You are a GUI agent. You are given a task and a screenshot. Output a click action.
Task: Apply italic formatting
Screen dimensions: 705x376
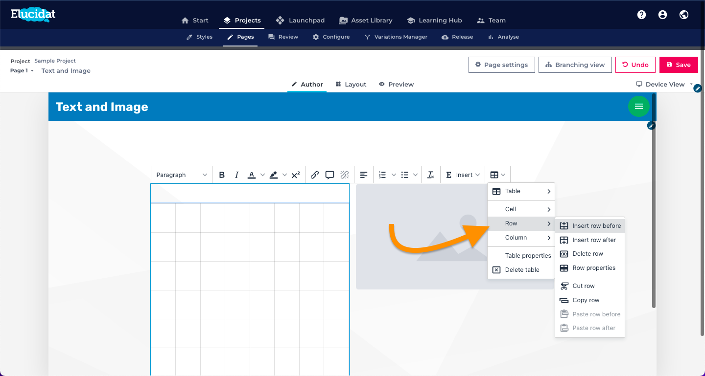(x=237, y=175)
